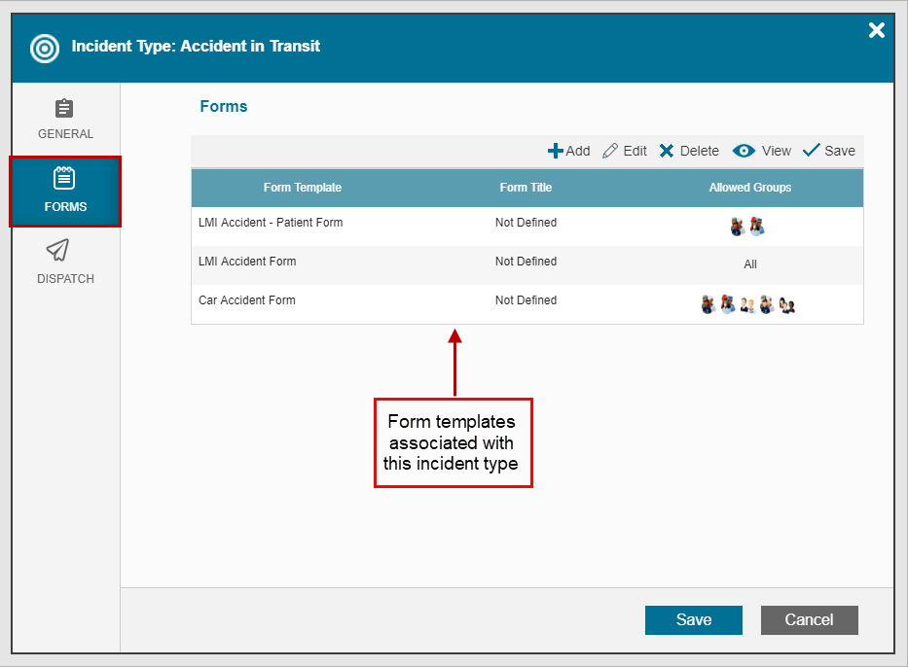This screenshot has height=667, width=908.
Task: Click group icons for Car Accident Form
Action: point(748,305)
